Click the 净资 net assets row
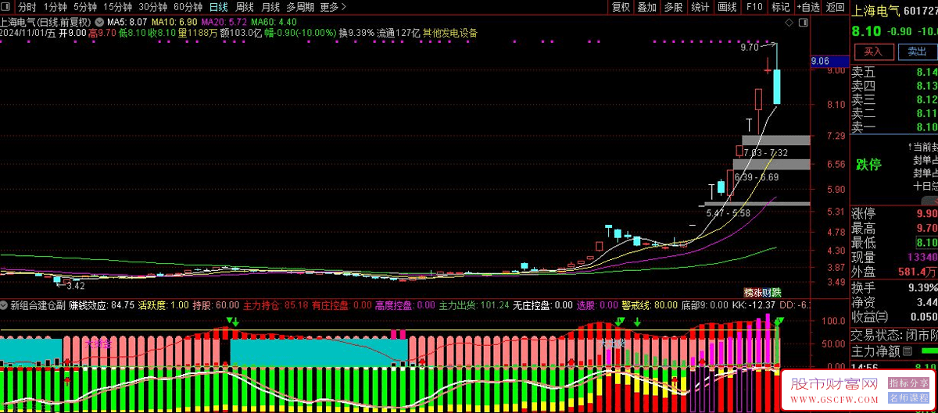Viewport: 938px width, 413px height. point(894,302)
